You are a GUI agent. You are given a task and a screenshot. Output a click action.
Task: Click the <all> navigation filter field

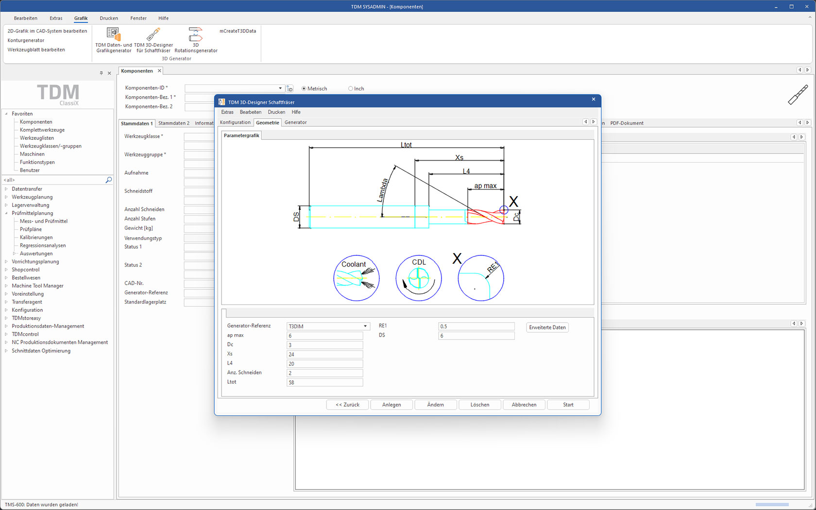pyautogui.click(x=53, y=180)
